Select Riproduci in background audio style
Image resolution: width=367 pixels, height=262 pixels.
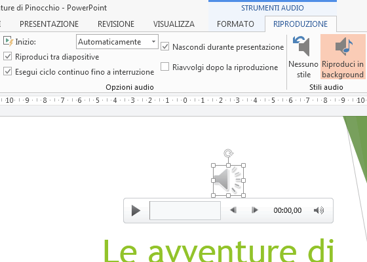343,57
